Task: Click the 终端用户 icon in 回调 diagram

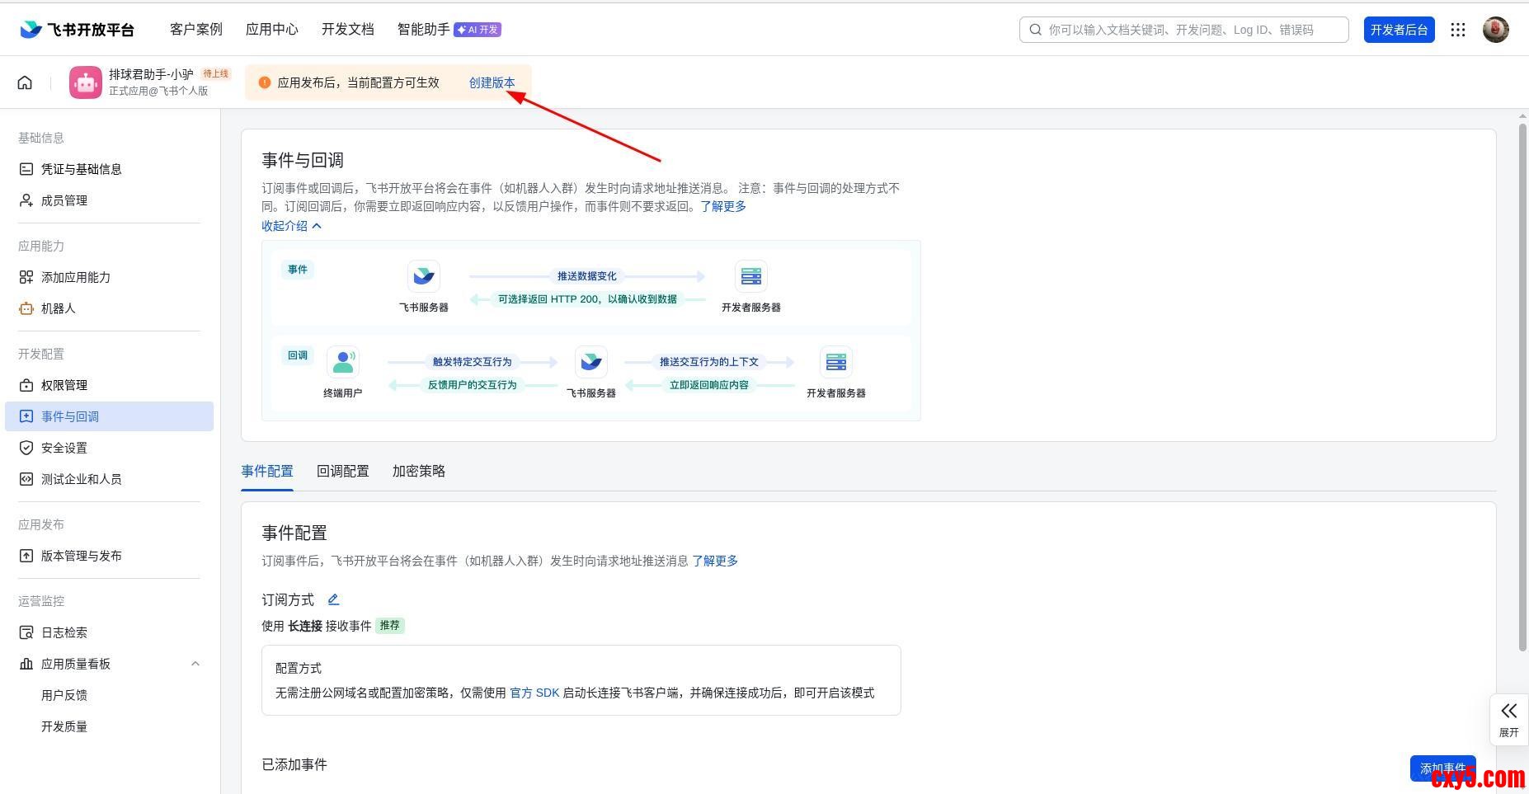Action: point(343,362)
